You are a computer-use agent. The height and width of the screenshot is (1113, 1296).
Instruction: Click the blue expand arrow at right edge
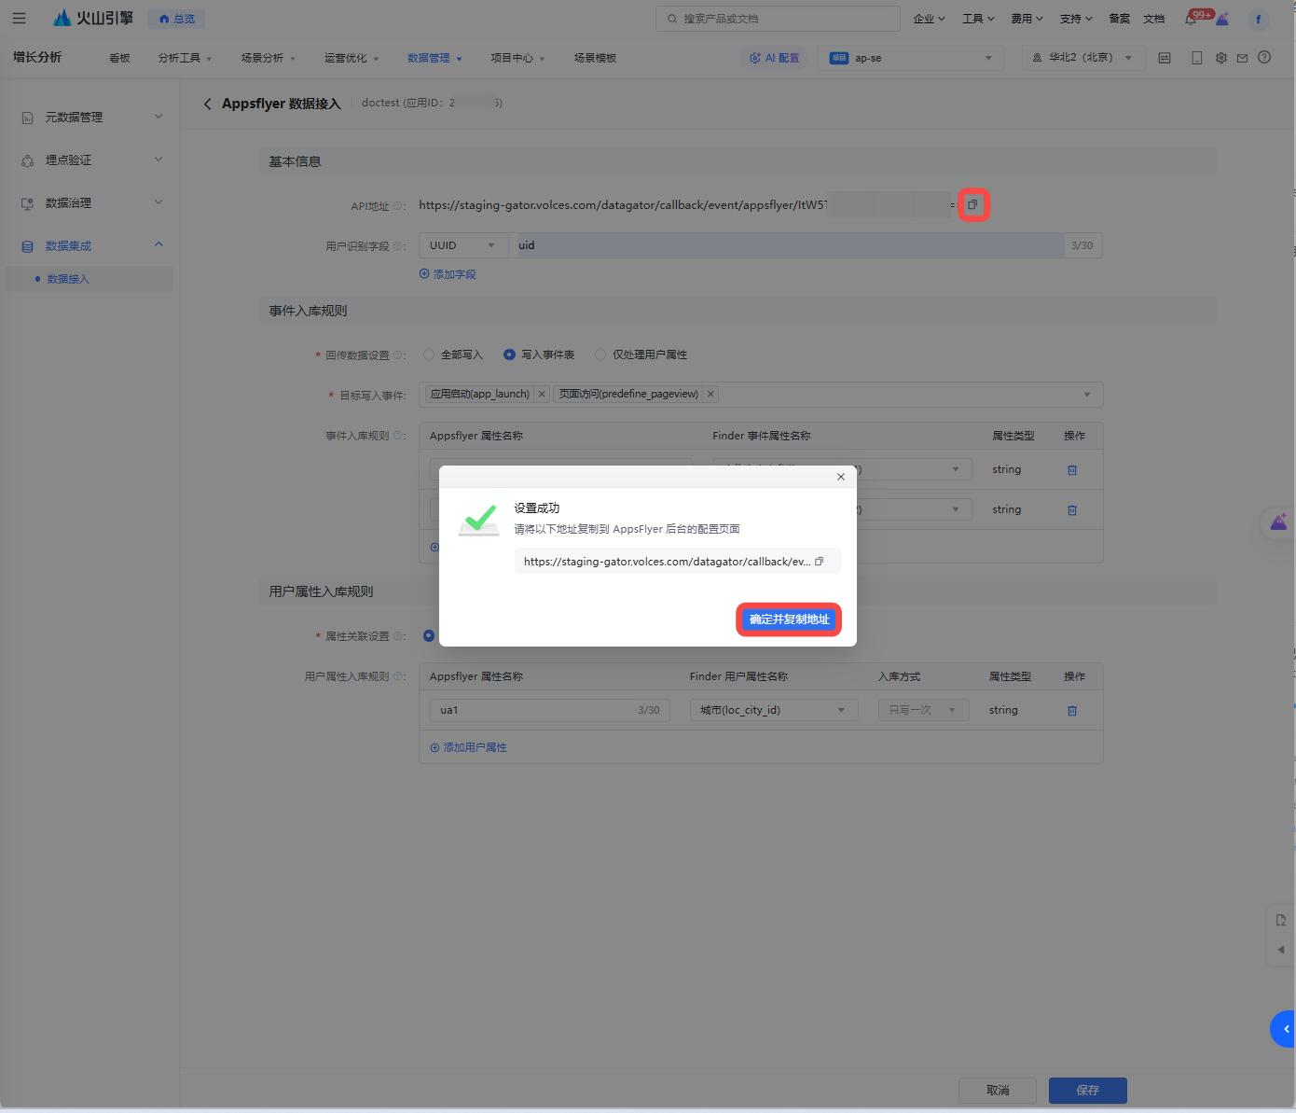coord(1284,1029)
